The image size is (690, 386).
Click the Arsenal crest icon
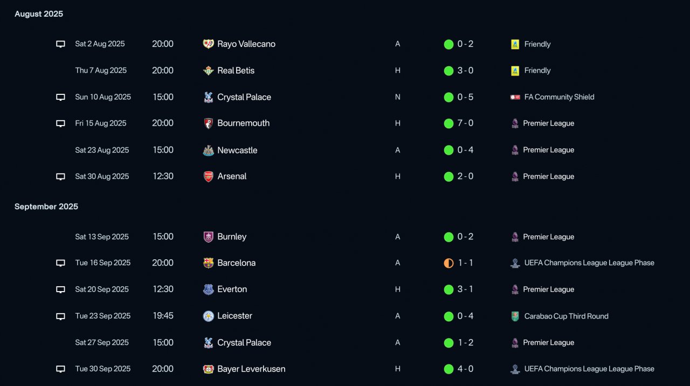point(208,176)
